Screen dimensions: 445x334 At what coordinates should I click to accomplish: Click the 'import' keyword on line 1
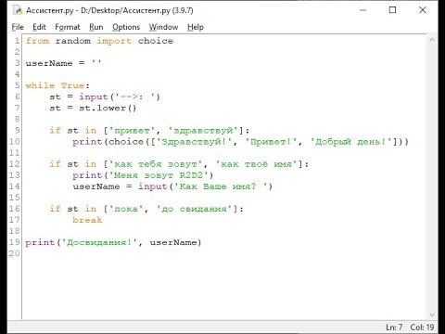(114, 41)
